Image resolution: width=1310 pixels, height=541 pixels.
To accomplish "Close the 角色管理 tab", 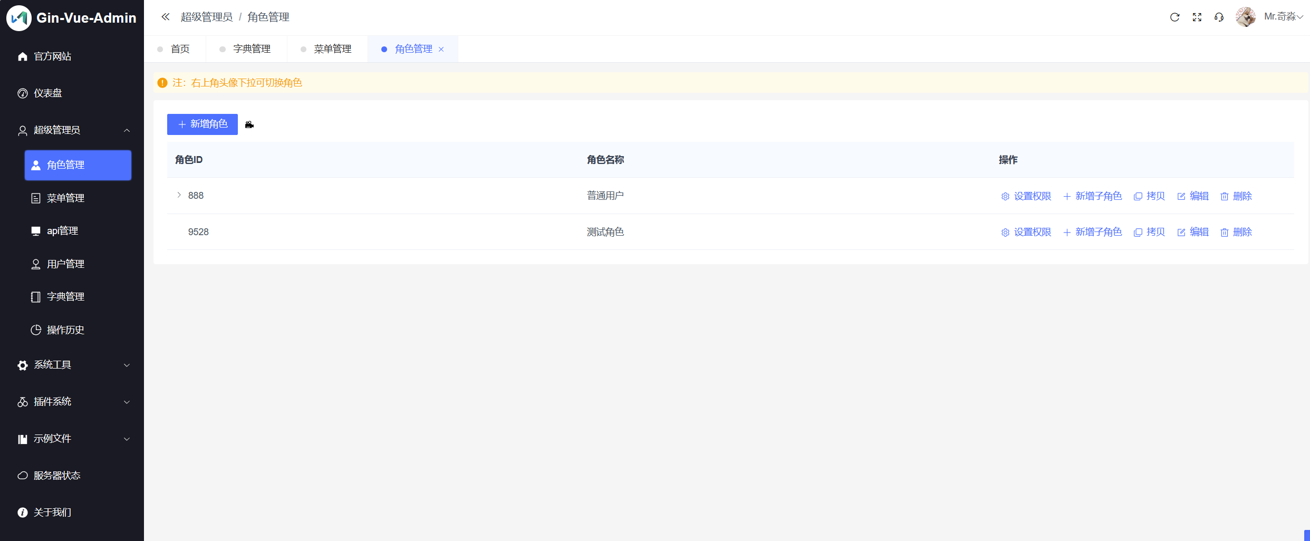I will tap(441, 49).
